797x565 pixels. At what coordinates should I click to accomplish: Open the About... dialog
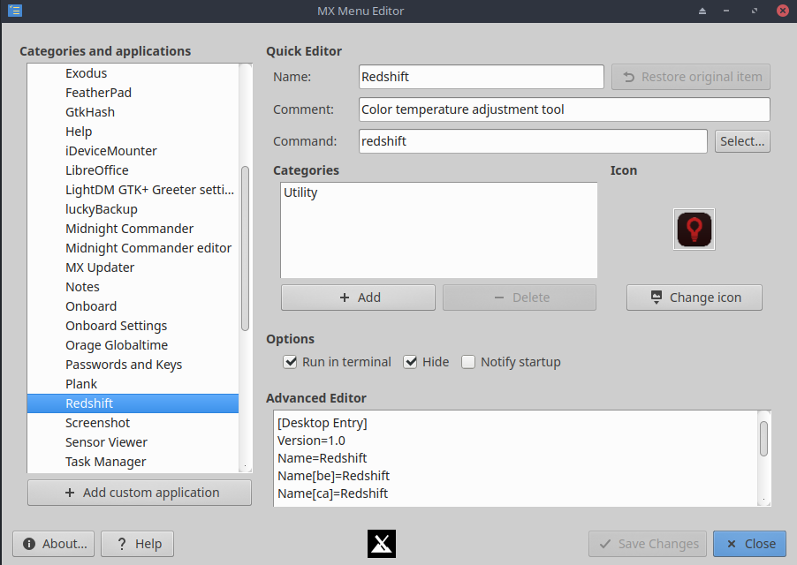(x=53, y=544)
